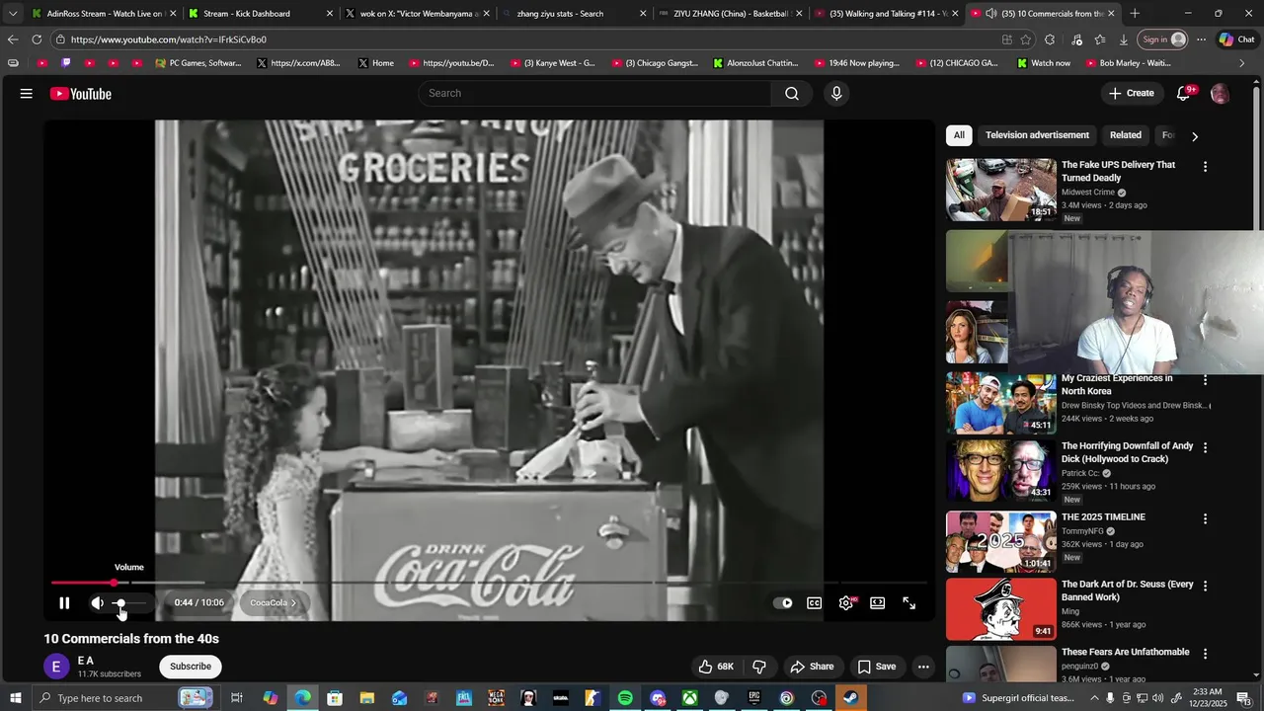The height and width of the screenshot is (711, 1264).
Task: Go to YouTube home via logo
Action: [x=81, y=94]
